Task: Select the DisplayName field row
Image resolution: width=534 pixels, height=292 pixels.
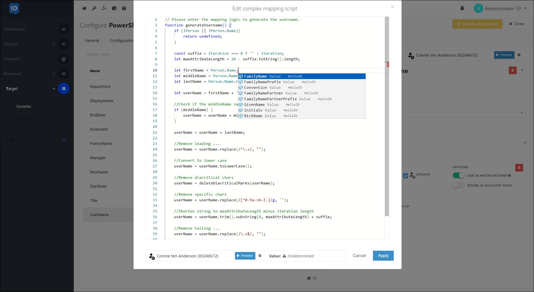Action: coord(108,101)
